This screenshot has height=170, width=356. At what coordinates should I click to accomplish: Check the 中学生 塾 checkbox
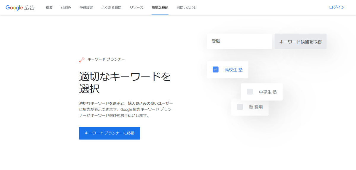pyautogui.click(x=250, y=92)
